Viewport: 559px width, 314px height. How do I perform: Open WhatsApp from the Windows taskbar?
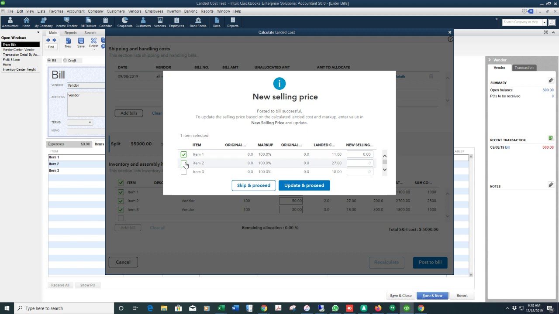[x=335, y=308]
